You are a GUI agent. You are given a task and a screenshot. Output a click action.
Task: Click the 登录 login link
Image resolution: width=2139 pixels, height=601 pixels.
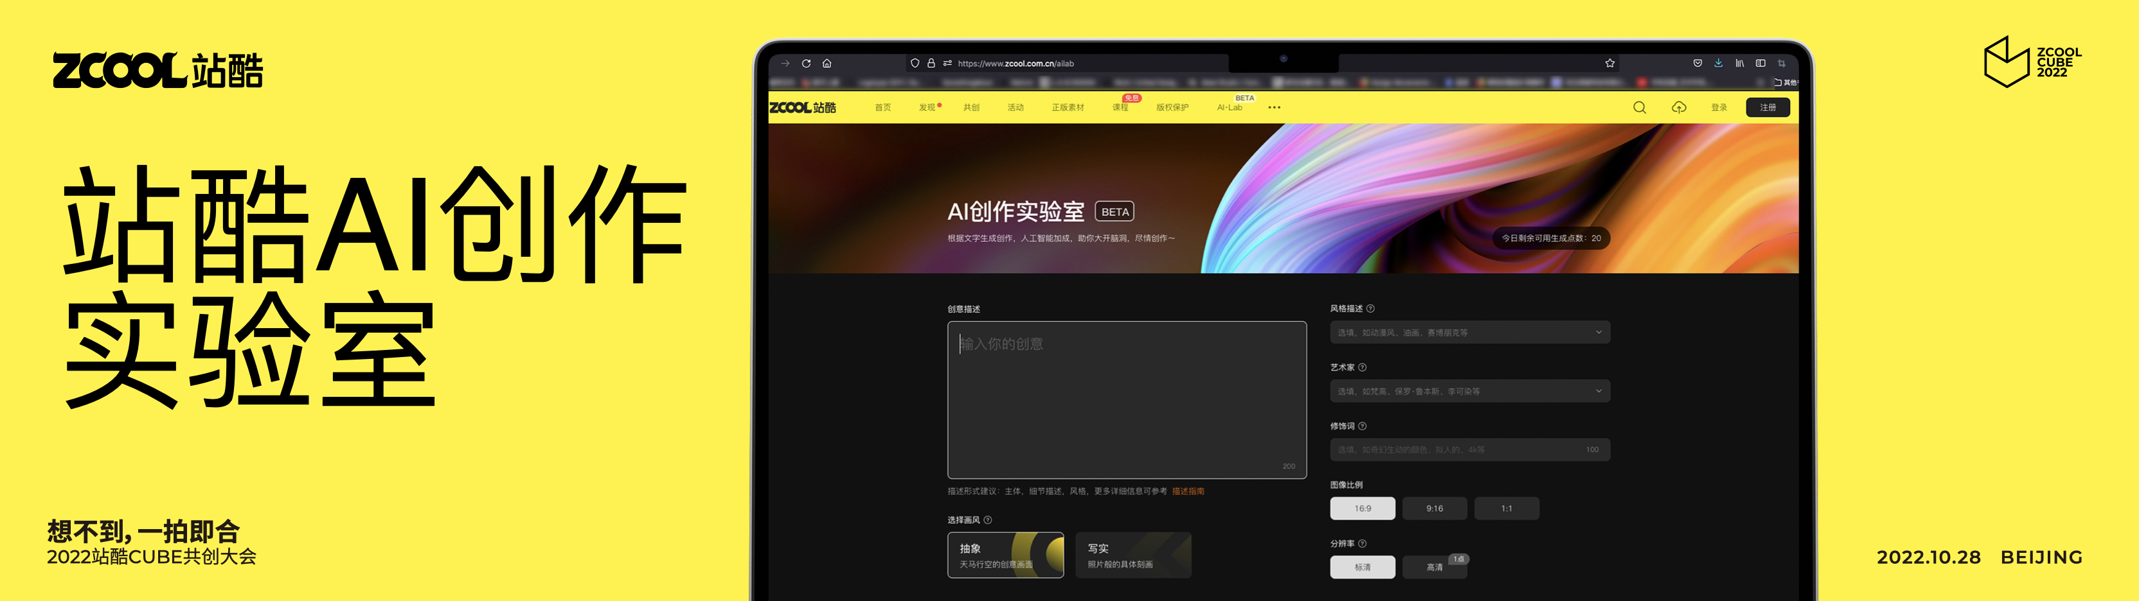tap(1719, 108)
